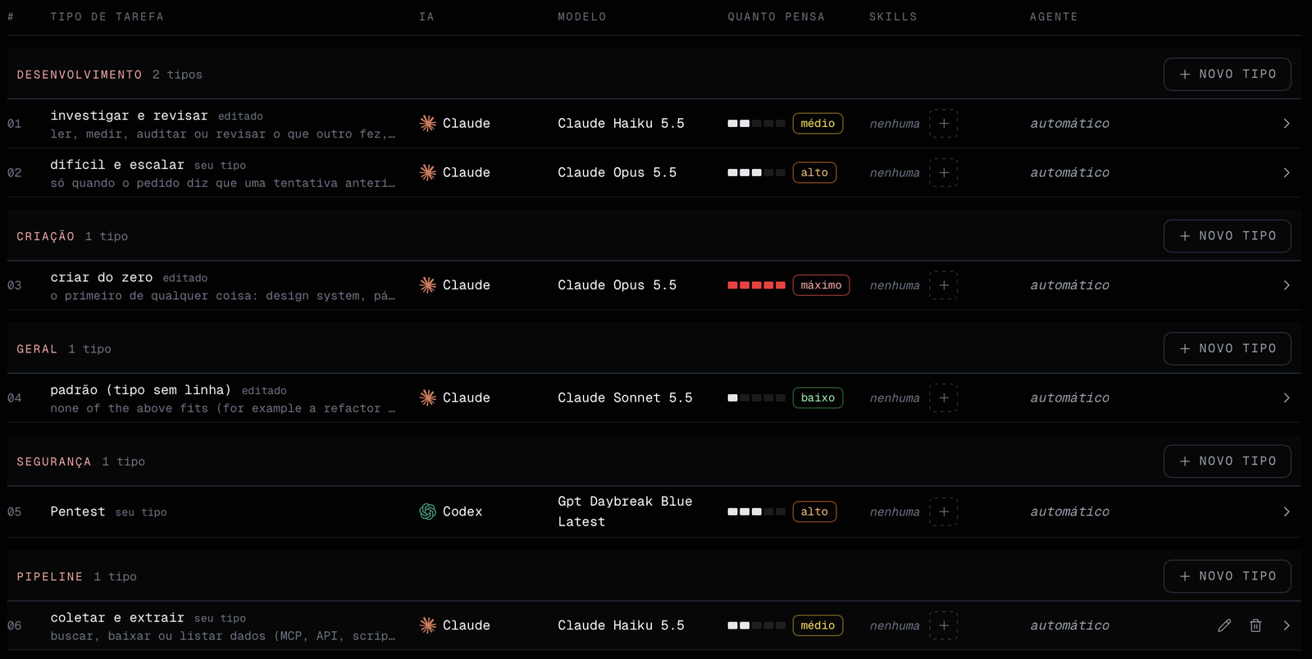The width and height of the screenshot is (1312, 659).
Task: Click the baixo badge in padrão row
Action: pos(818,398)
